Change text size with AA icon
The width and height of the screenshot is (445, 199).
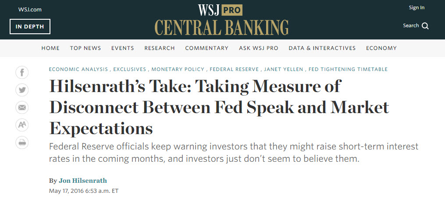(22, 125)
